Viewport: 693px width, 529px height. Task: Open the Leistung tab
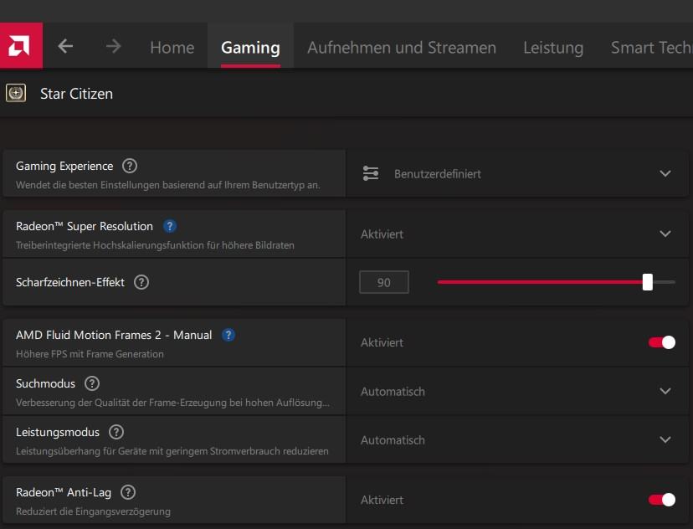[553, 47]
